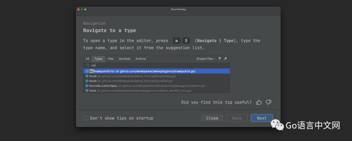Viewport: 352px width, 141px height.
Task: Select the Node result in binarytrees.go
Action: point(130,76)
